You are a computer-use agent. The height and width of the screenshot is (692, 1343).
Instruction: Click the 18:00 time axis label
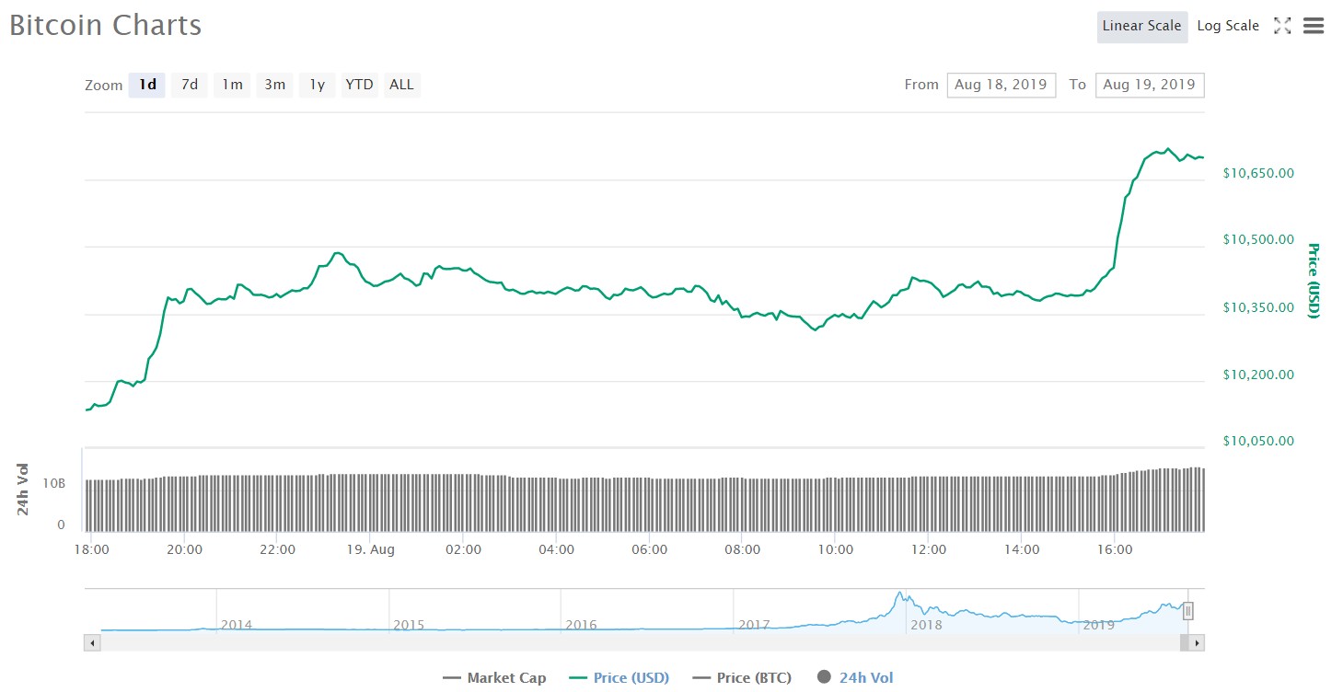point(91,549)
